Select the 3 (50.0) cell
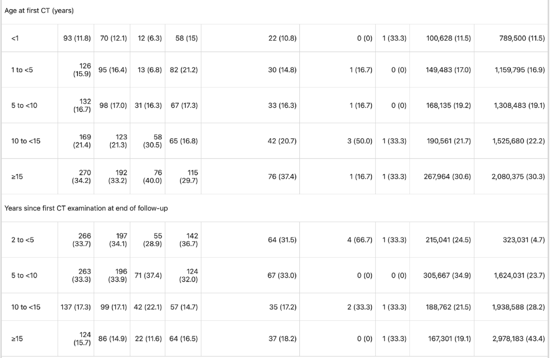550x358 pixels. coord(360,141)
